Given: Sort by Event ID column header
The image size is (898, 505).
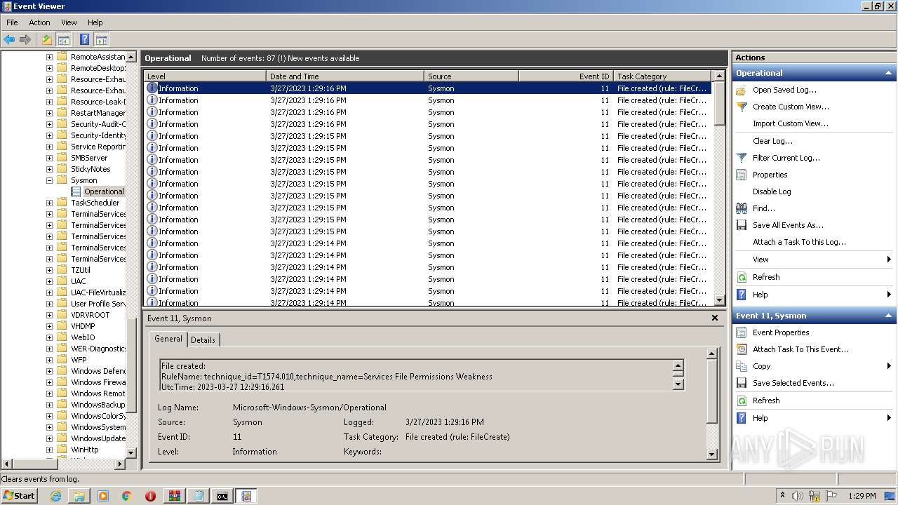Looking at the screenshot, I should 566,76.
